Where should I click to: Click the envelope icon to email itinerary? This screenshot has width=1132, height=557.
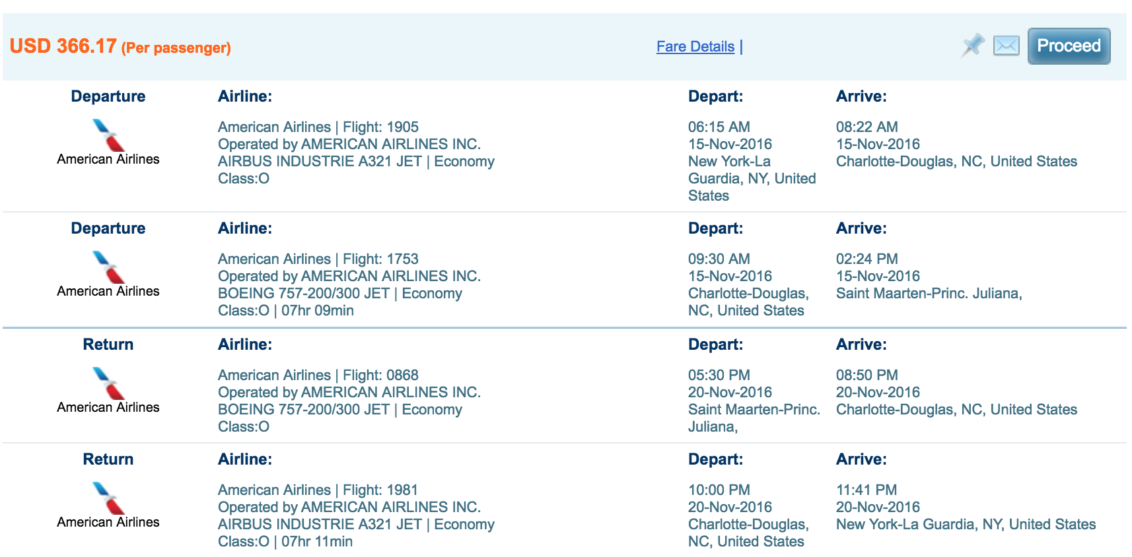coord(1006,46)
